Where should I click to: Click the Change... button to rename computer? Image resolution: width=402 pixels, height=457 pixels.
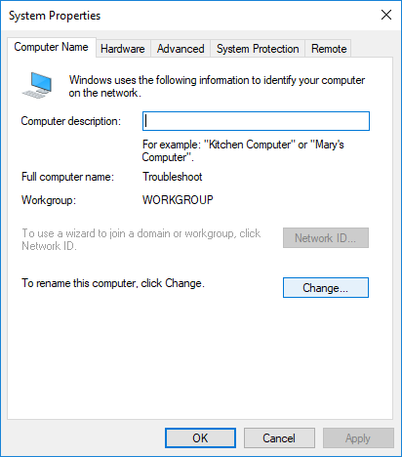click(x=326, y=288)
